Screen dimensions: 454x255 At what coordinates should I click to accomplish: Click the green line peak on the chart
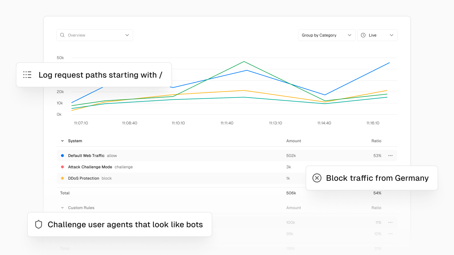244,61
